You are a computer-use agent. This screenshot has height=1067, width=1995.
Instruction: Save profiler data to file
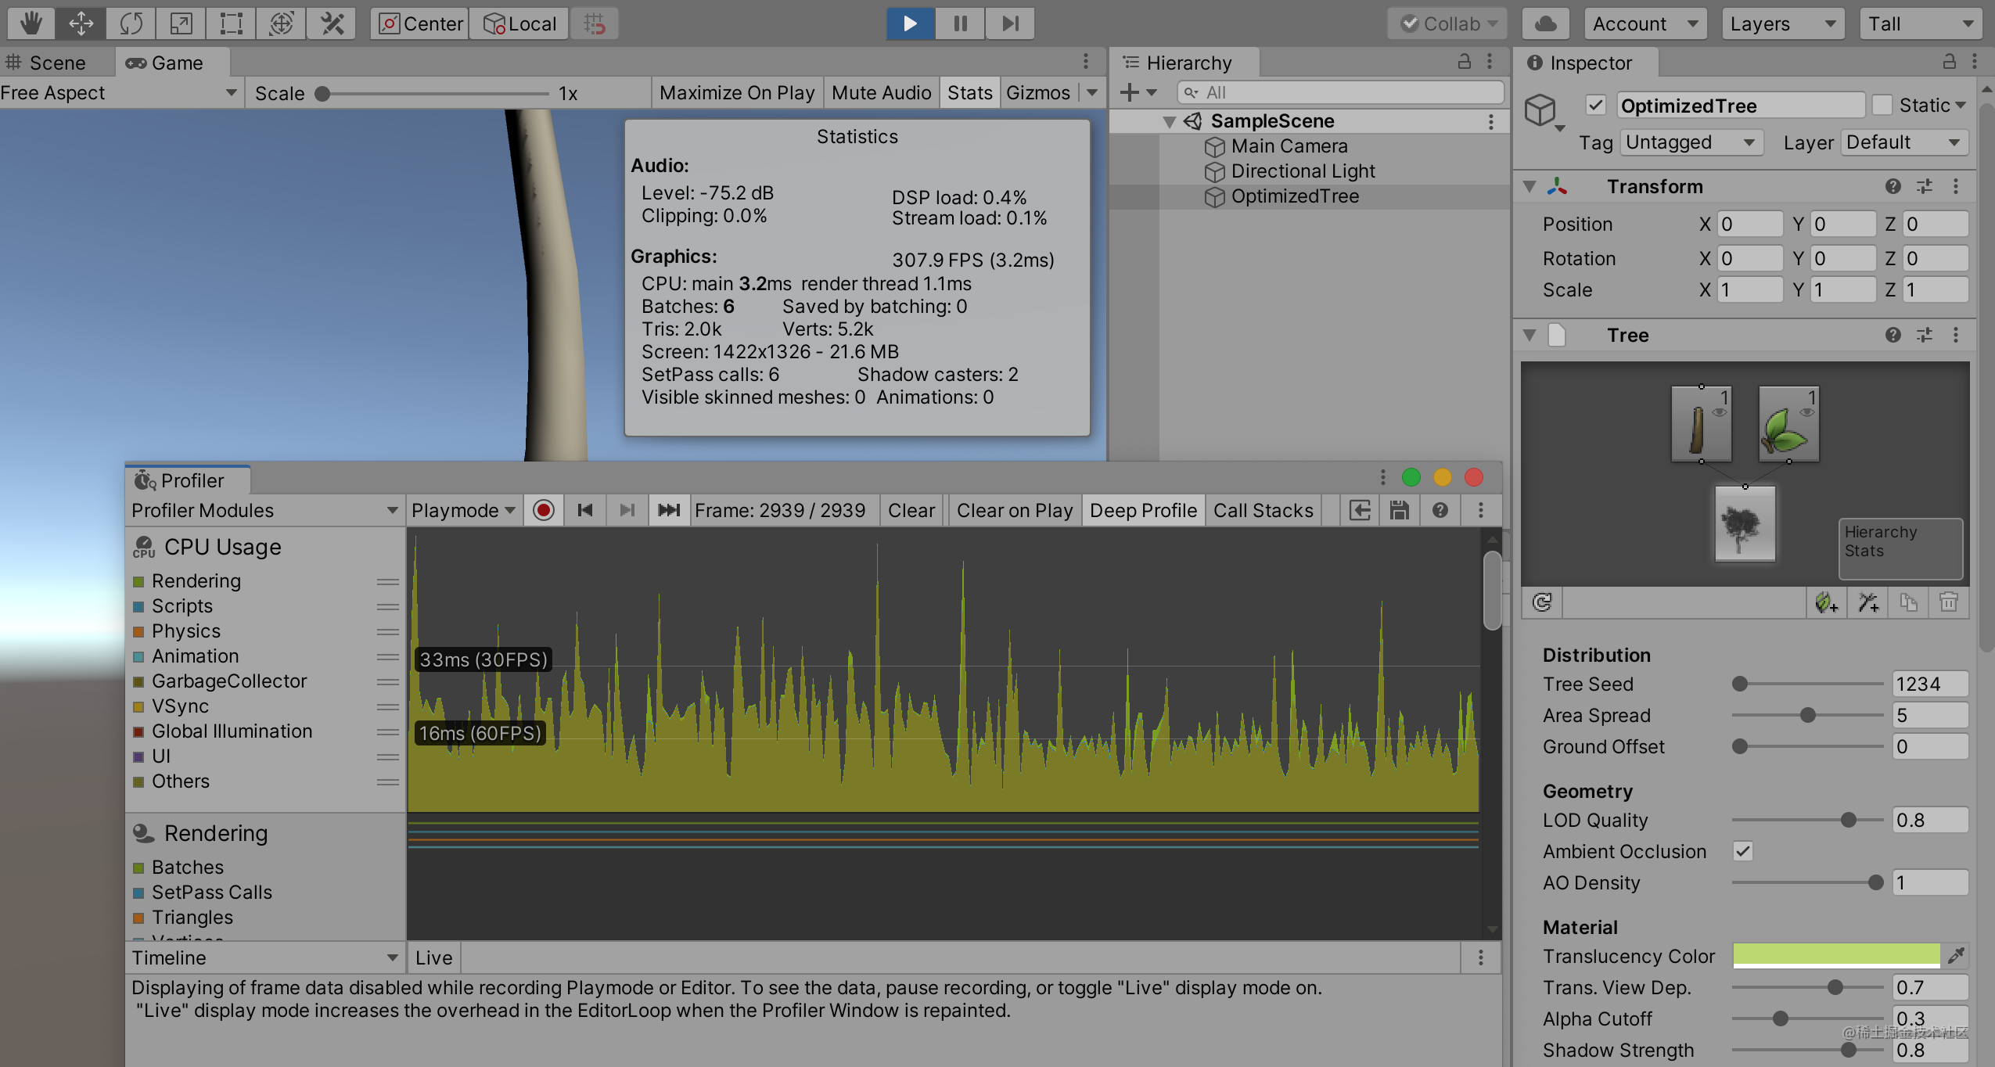click(1400, 511)
